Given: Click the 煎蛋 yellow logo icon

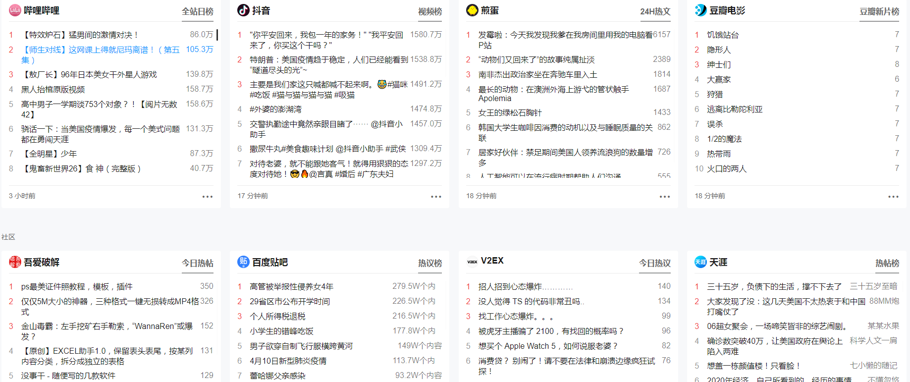Looking at the screenshot, I should pyautogui.click(x=472, y=10).
